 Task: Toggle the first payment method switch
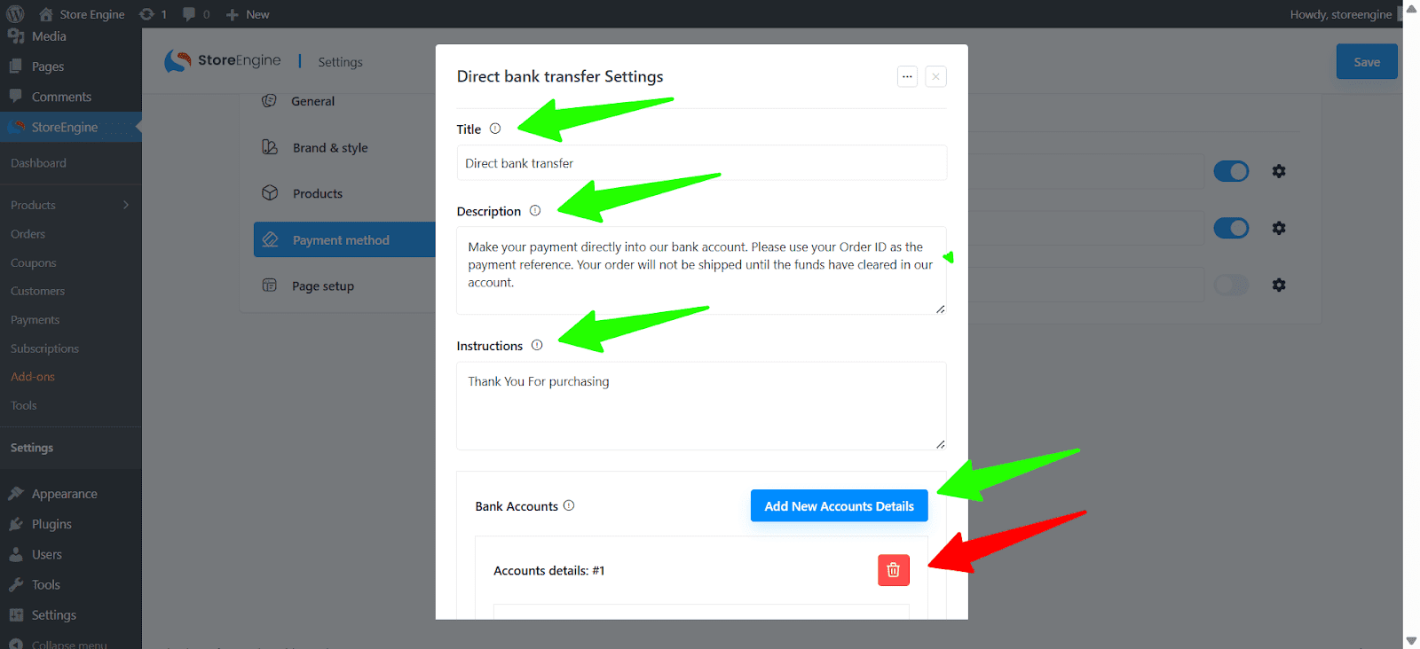tap(1231, 171)
